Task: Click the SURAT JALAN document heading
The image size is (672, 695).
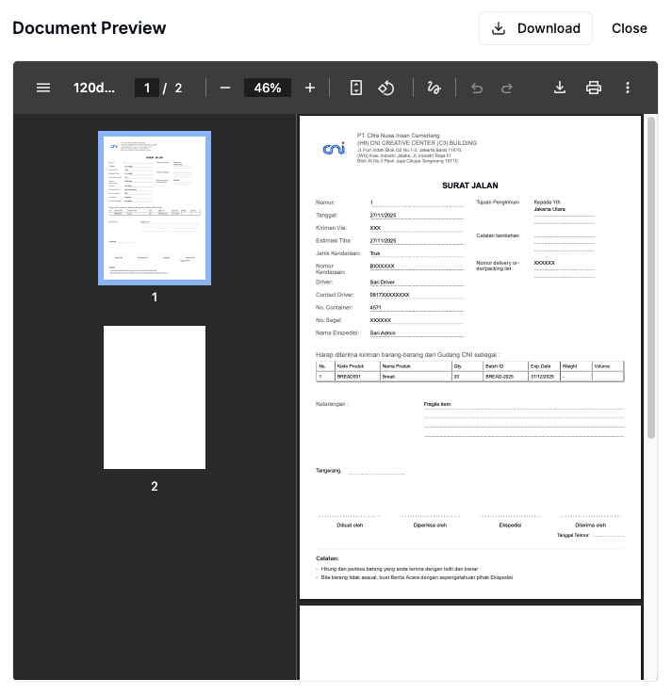Action: 469,186
